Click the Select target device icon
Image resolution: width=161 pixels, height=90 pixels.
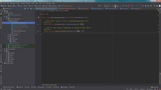pos(99,6)
